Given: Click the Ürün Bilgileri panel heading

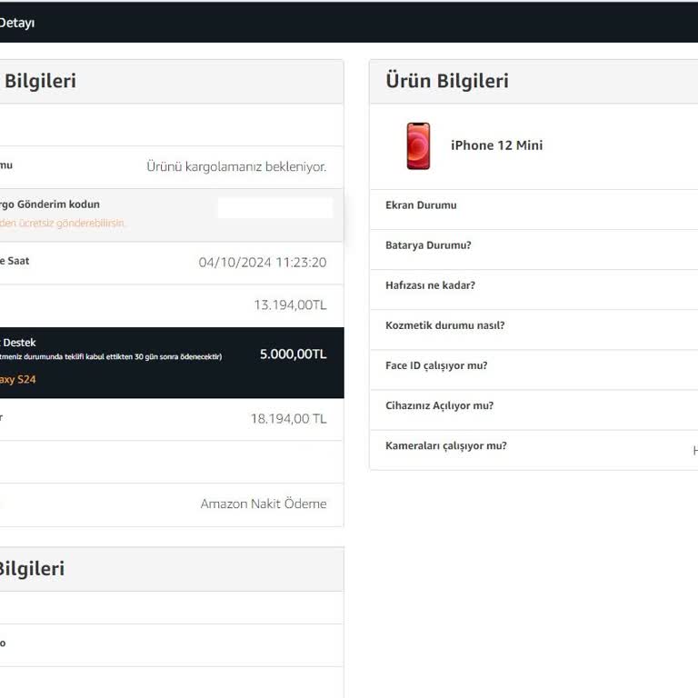Looking at the screenshot, I should (x=447, y=81).
